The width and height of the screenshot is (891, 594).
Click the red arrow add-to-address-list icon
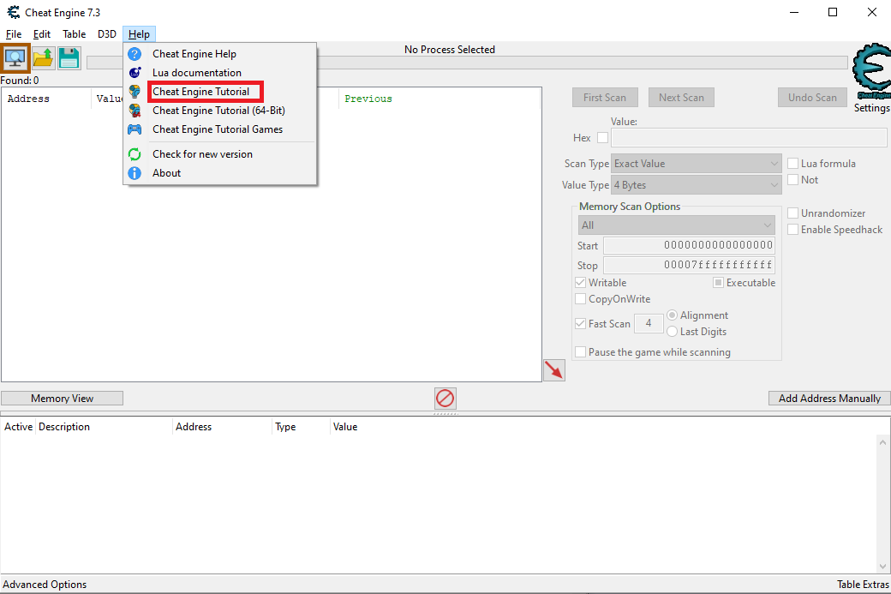(x=554, y=370)
